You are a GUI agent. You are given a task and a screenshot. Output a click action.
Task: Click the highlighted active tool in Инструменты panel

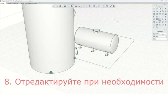[160, 19]
